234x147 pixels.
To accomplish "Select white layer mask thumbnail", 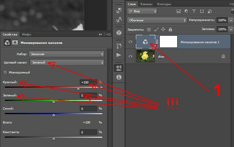I will 168,42.
